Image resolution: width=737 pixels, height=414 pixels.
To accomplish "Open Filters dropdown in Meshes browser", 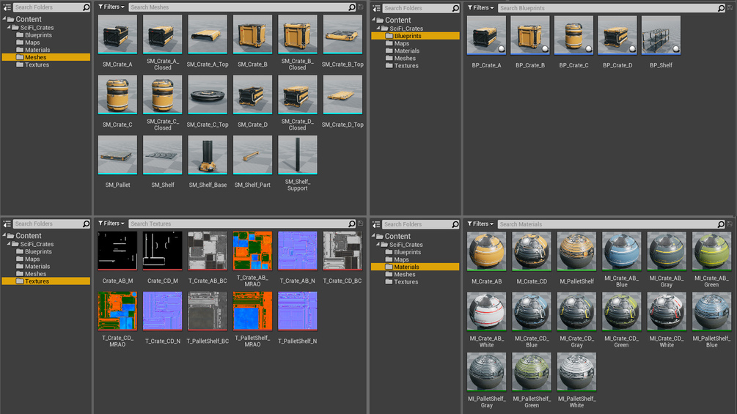I will coord(111,7).
